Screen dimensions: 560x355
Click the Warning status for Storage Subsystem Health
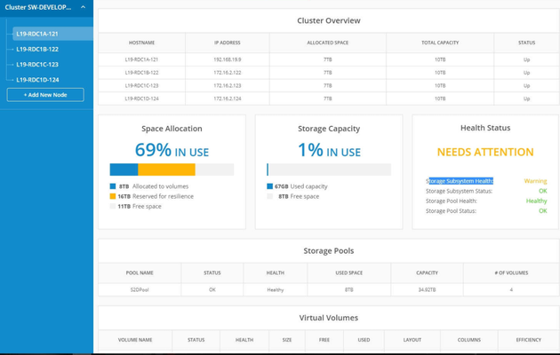click(x=535, y=181)
